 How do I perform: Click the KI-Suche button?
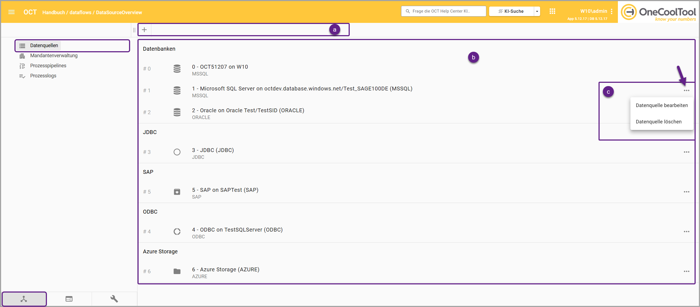pos(511,11)
